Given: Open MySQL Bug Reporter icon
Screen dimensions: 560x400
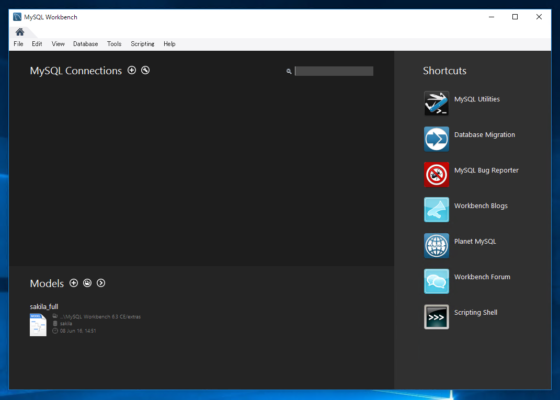Looking at the screenshot, I should pos(437,174).
